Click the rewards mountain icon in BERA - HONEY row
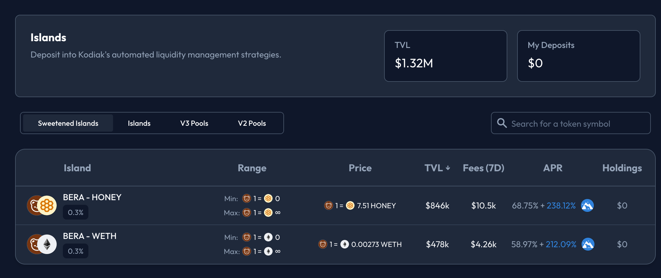The height and width of the screenshot is (278, 661). pyautogui.click(x=587, y=205)
